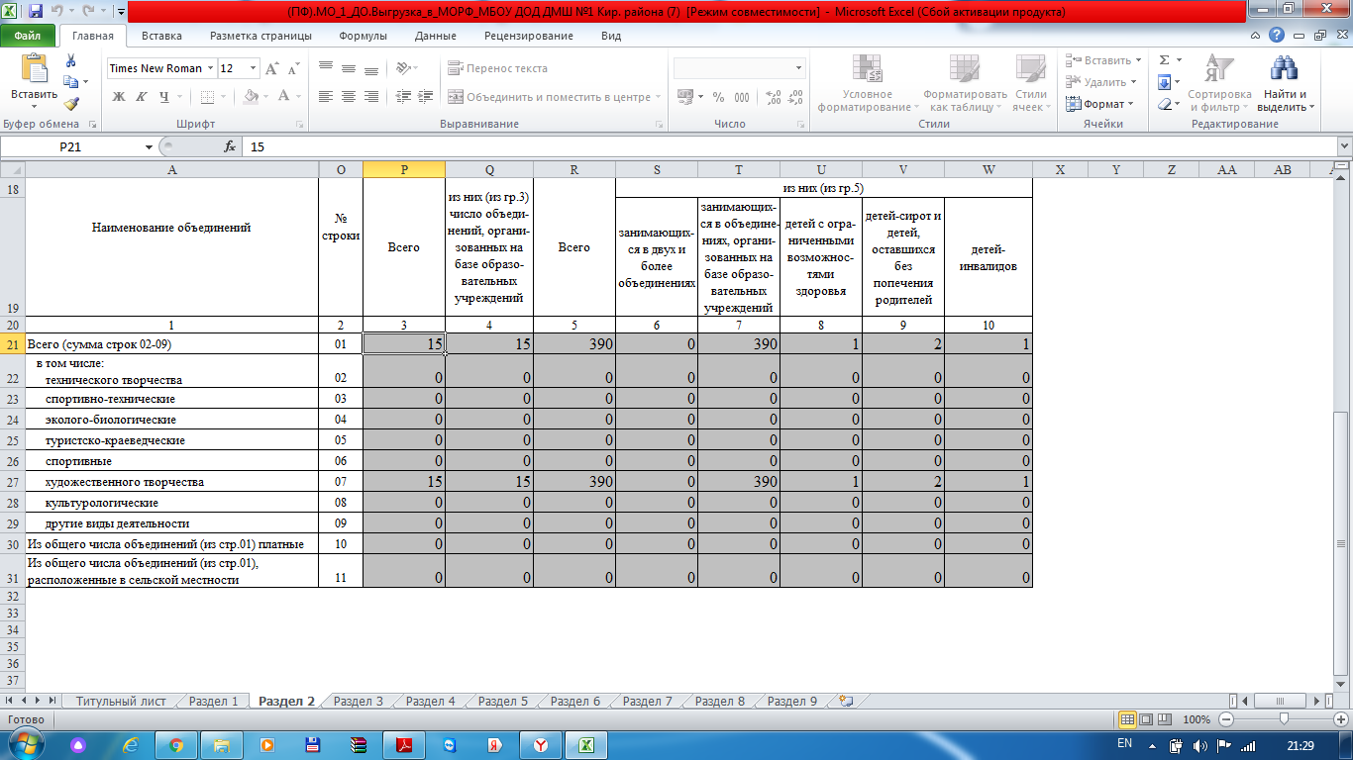The width and height of the screenshot is (1353, 760).
Task: Click the insert new worksheet tab icon
Action: tap(845, 701)
